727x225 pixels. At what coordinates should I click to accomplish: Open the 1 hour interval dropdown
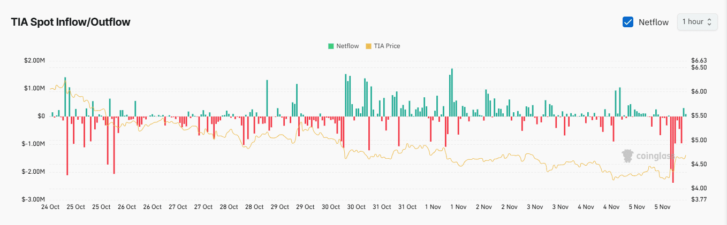(x=697, y=22)
